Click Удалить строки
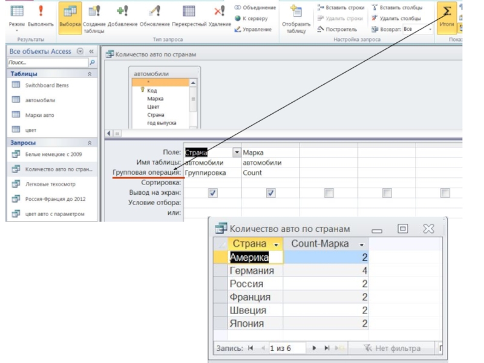Viewport: 484px width, 363px height. pos(340,19)
